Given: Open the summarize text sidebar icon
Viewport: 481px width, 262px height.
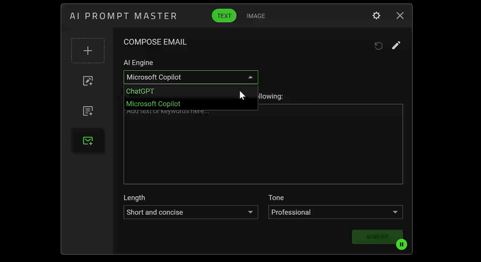Looking at the screenshot, I should point(88,111).
